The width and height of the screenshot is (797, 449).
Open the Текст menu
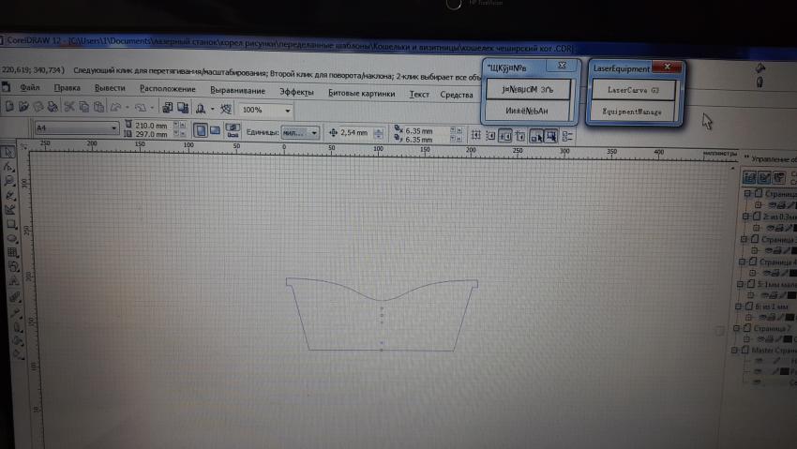click(x=419, y=94)
